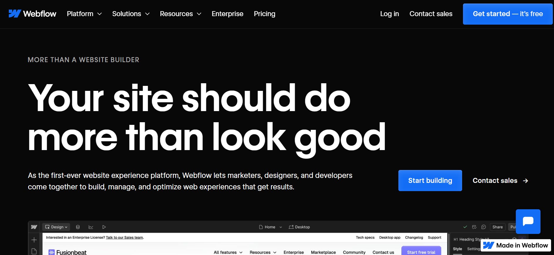Click the arrow beside hero Contact sales
The height and width of the screenshot is (255, 554).
526,181
